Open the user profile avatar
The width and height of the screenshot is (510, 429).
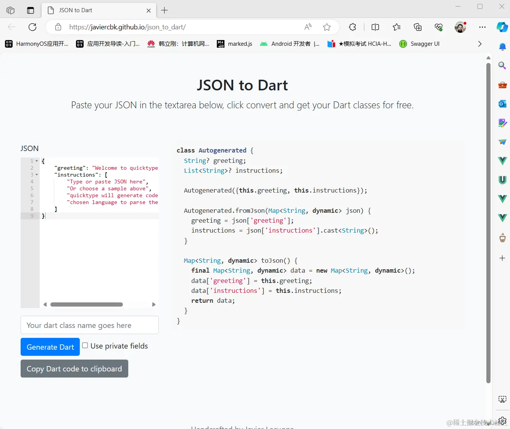pos(460,27)
